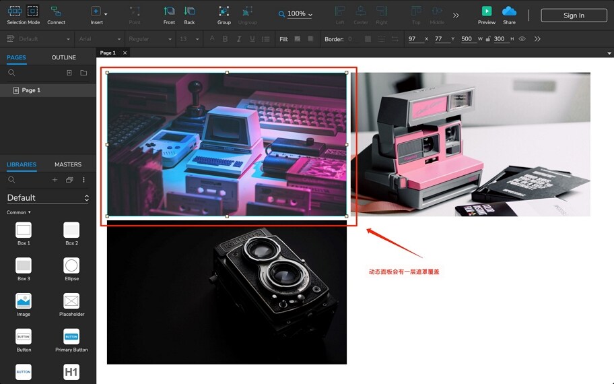Click the X position field
Screen dimensions: 614x384
point(415,39)
